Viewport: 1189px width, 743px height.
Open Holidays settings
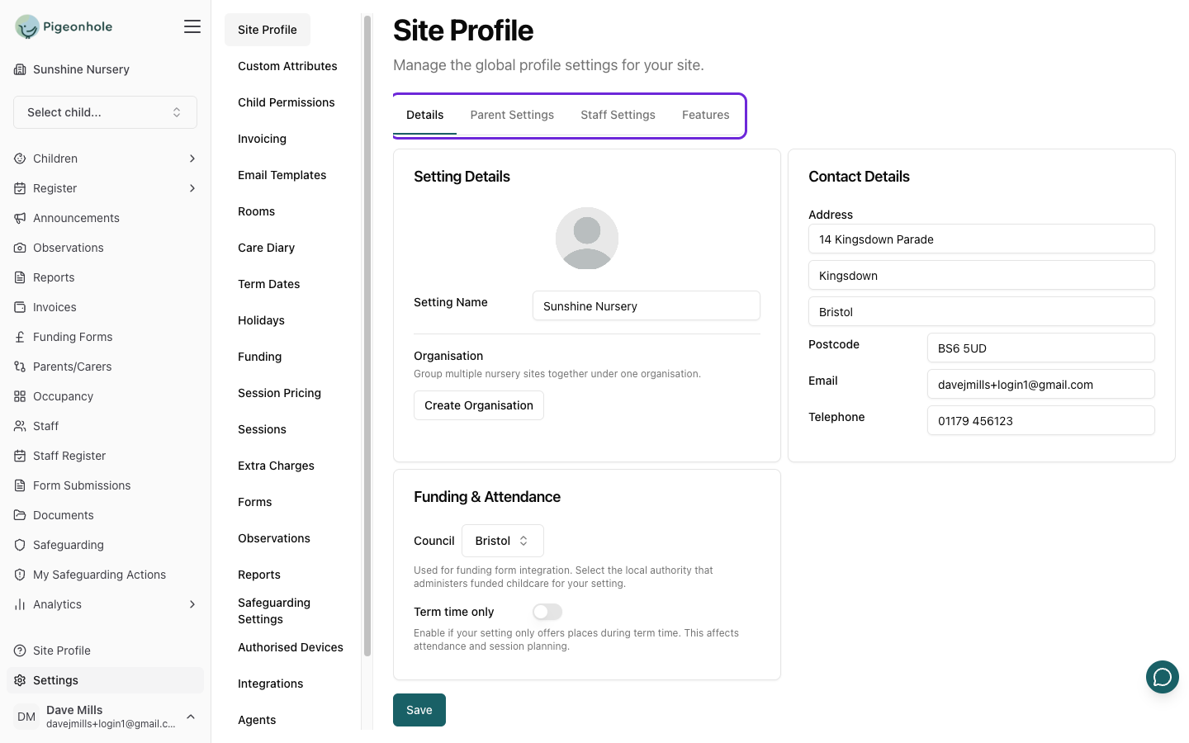pos(261,320)
